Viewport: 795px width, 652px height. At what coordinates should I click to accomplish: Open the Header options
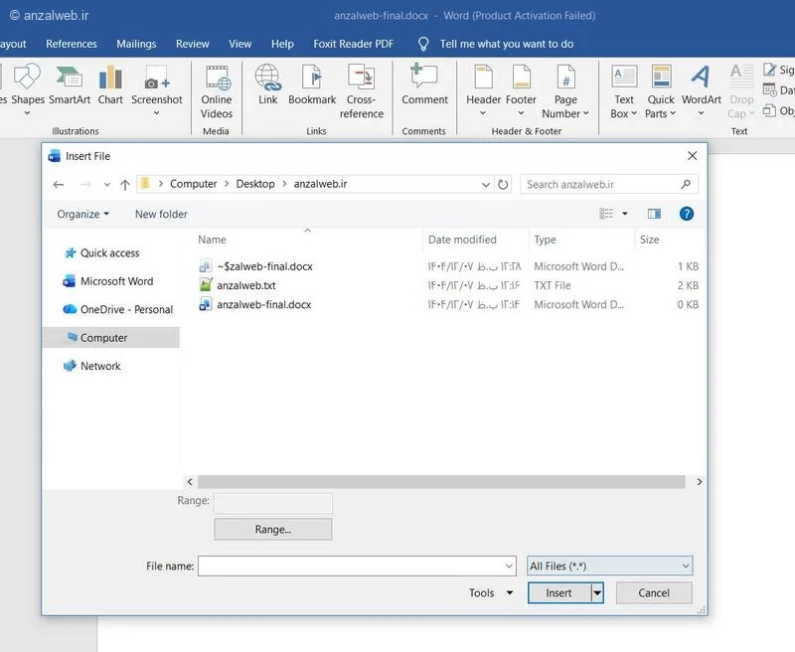483,89
